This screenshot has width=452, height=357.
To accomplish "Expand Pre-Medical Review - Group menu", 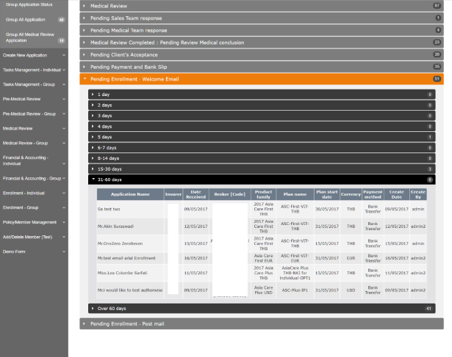I will [34, 114].
